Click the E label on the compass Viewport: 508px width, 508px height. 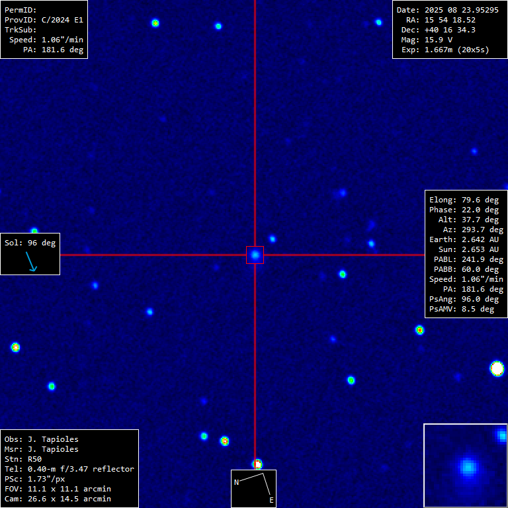pyautogui.click(x=271, y=500)
